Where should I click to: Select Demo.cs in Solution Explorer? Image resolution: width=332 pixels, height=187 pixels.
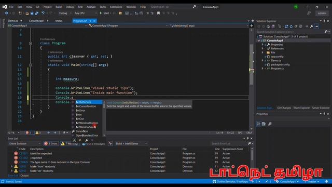click(276, 60)
